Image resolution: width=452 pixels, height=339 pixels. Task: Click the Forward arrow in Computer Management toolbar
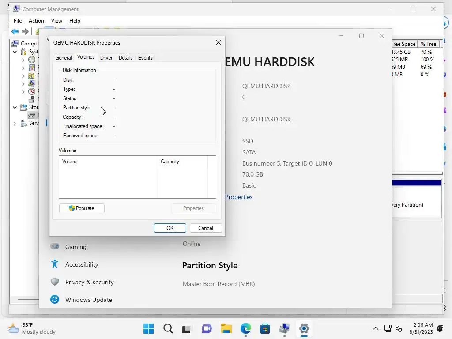25,31
